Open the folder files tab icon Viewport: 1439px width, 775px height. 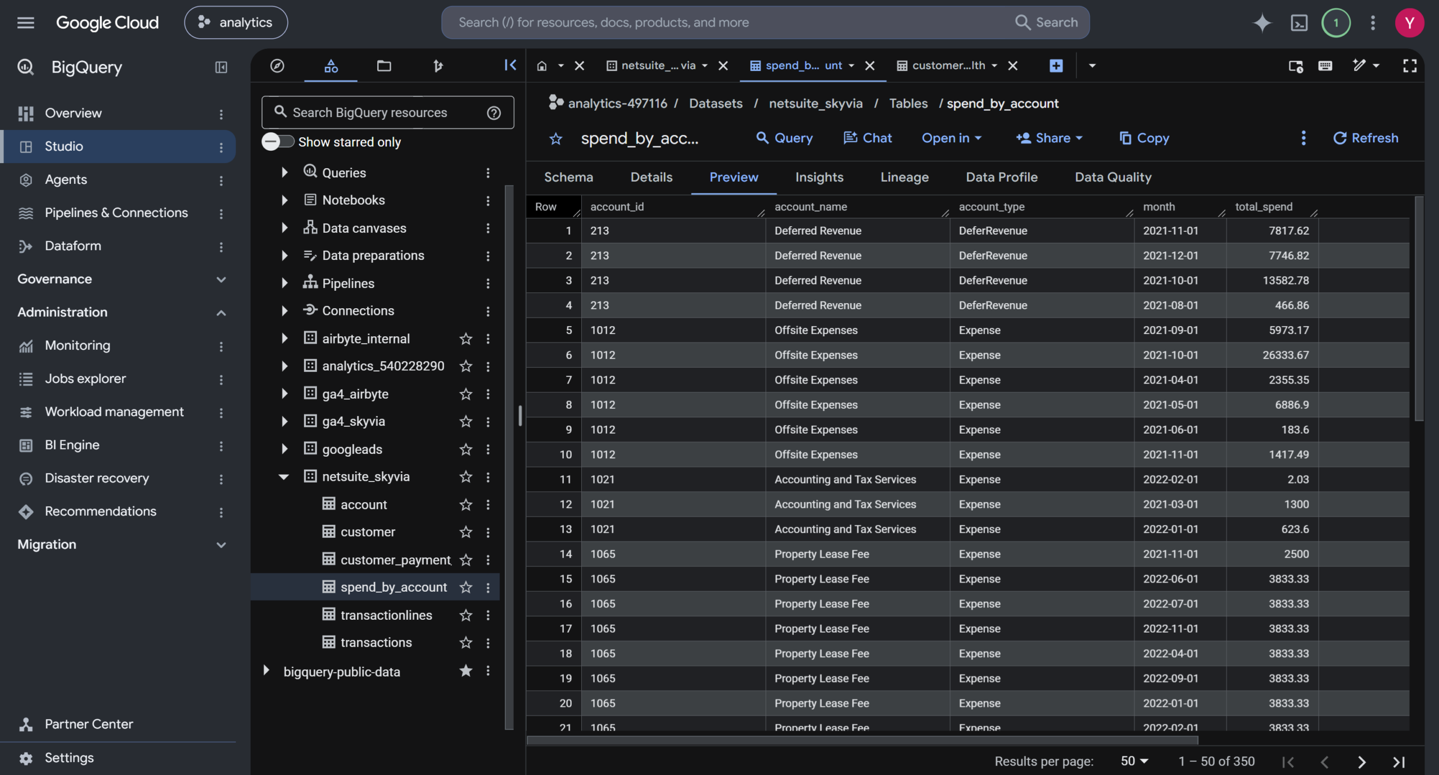[384, 65]
